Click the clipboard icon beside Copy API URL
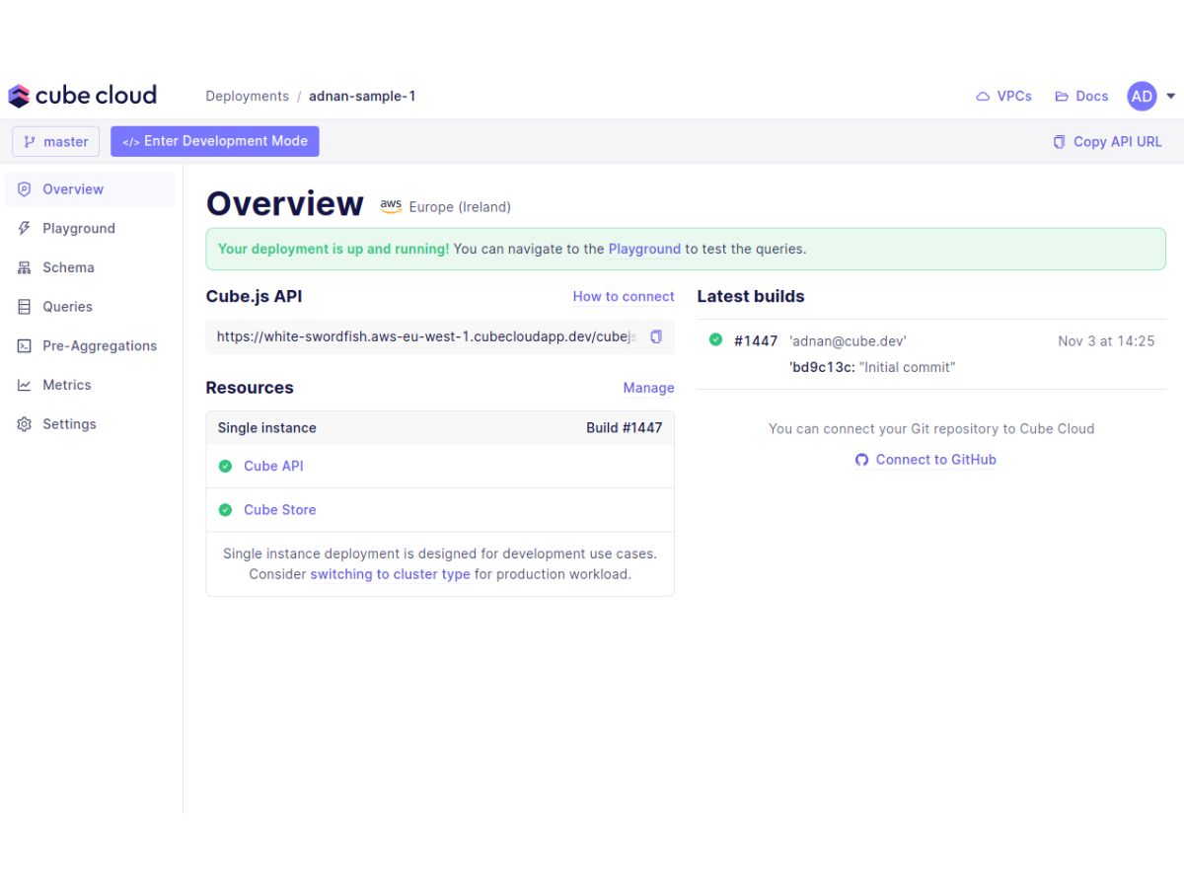Viewport: 1184px width, 888px height. point(1060,142)
